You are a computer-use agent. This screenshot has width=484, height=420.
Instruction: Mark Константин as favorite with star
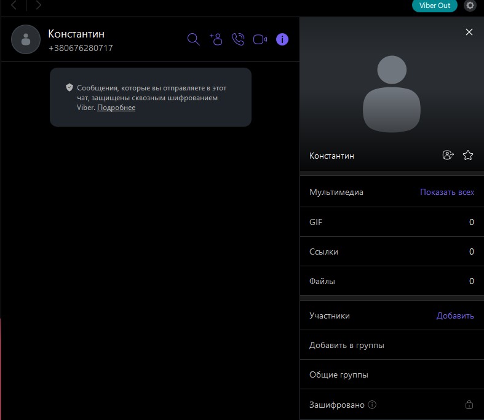[x=468, y=156]
